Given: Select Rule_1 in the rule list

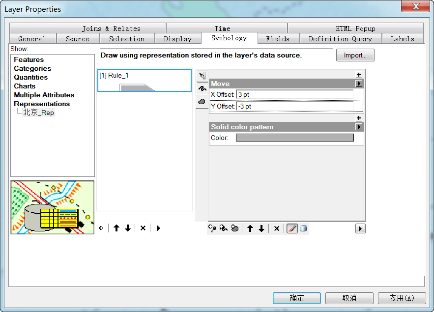Looking at the screenshot, I should pyautogui.click(x=145, y=80).
